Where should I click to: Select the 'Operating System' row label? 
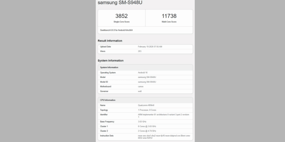tap(108, 73)
